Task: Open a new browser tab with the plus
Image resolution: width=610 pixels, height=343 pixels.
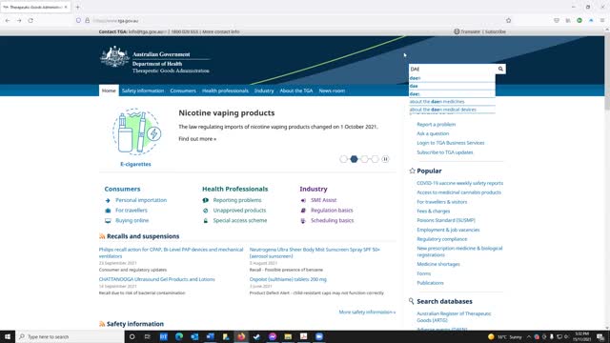Action: [x=77, y=7]
